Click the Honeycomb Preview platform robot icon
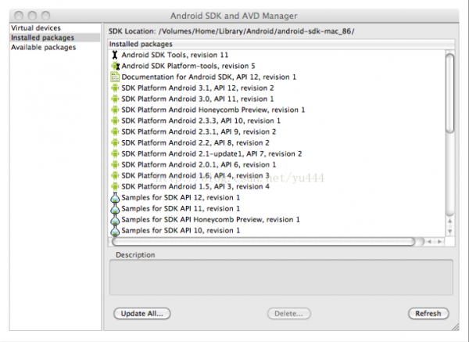This screenshot has width=469, height=342. pyautogui.click(x=115, y=110)
